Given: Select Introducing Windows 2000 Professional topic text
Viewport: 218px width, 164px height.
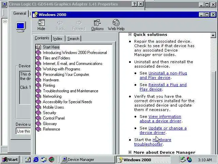Looking at the screenshot, I should click(75, 53).
